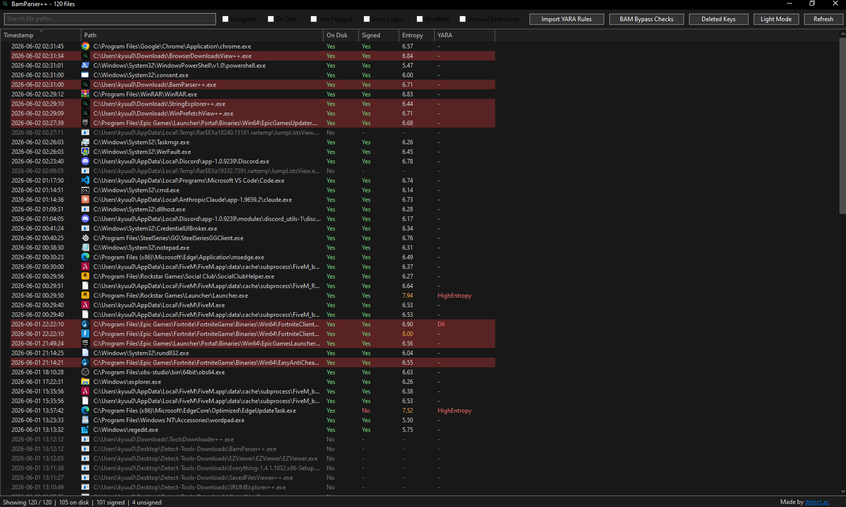Image resolution: width=846 pixels, height=507 pixels.
Task: Click the OBS icon on obs64.exe row
Action: pyautogui.click(x=85, y=372)
